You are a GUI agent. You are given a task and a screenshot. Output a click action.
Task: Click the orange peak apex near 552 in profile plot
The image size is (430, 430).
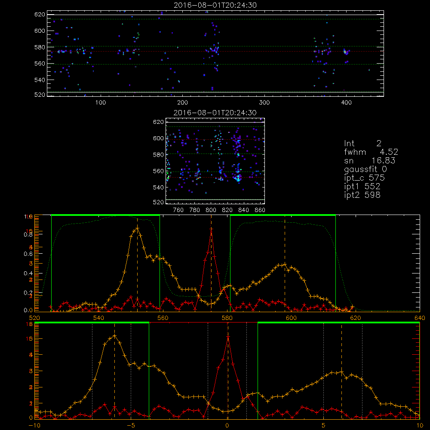click(x=138, y=228)
